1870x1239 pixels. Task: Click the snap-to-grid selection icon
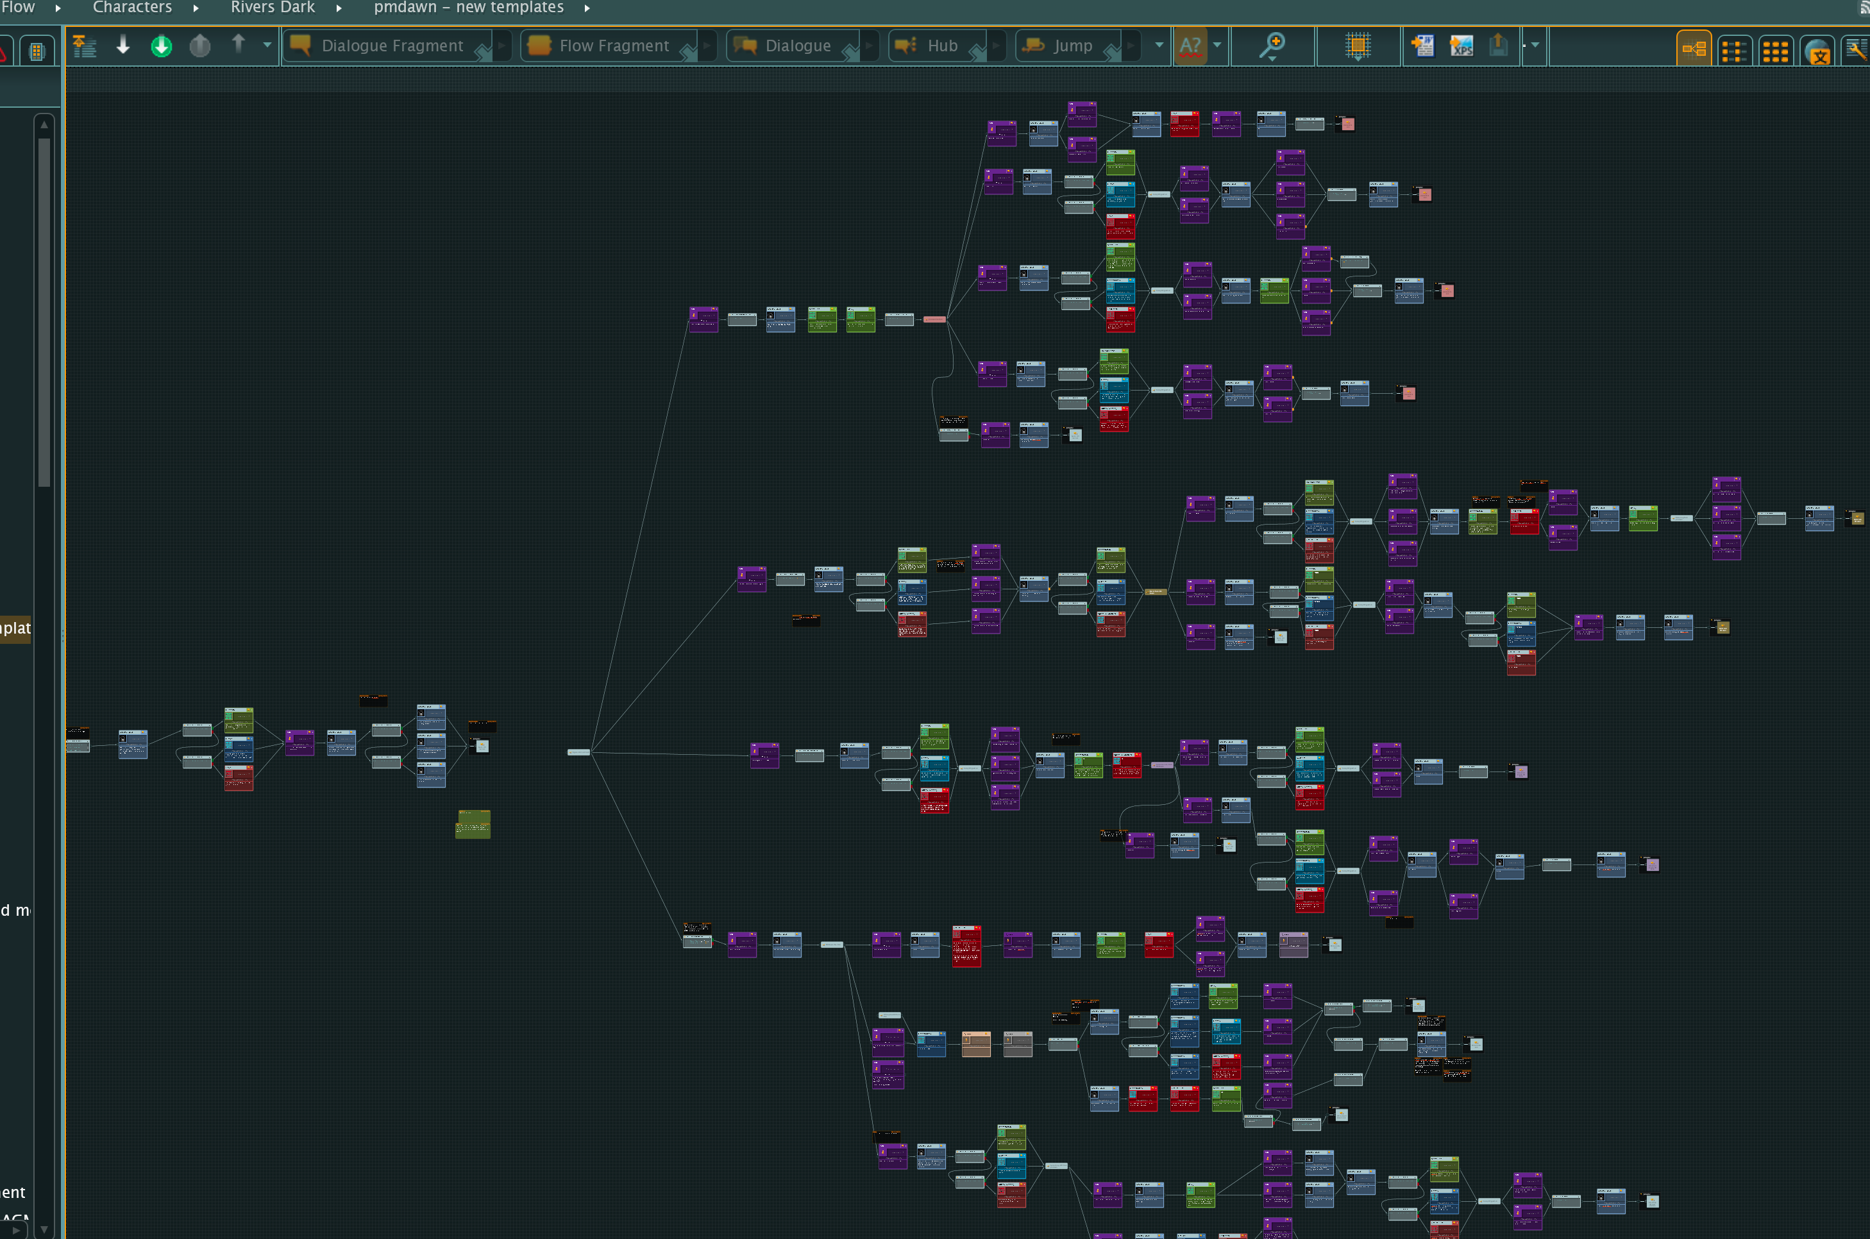click(x=1357, y=46)
